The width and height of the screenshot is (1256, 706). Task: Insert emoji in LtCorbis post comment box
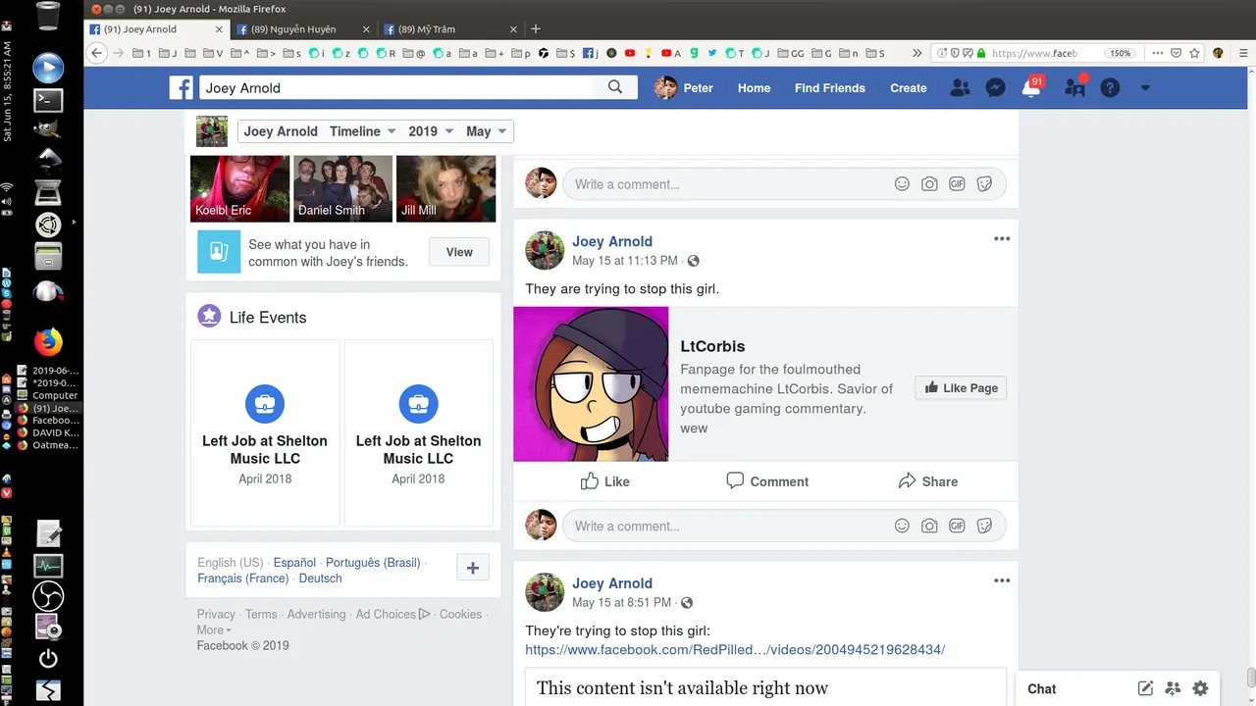coord(902,526)
